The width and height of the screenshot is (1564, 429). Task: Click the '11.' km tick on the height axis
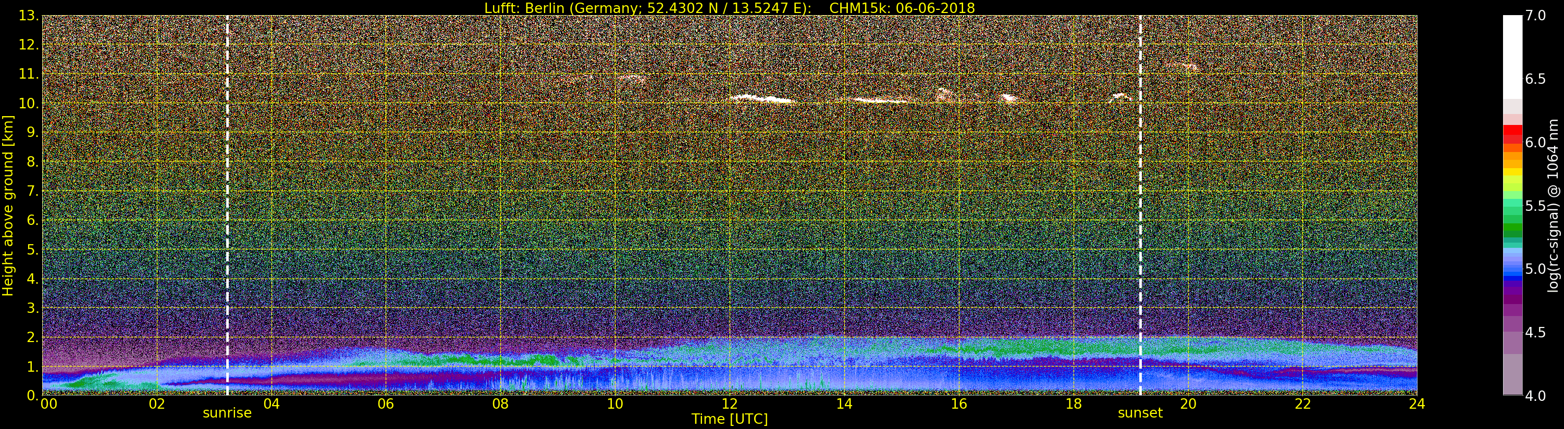29,74
